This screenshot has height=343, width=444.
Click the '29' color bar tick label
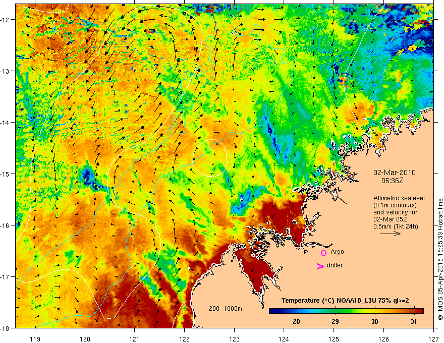(x=335, y=321)
